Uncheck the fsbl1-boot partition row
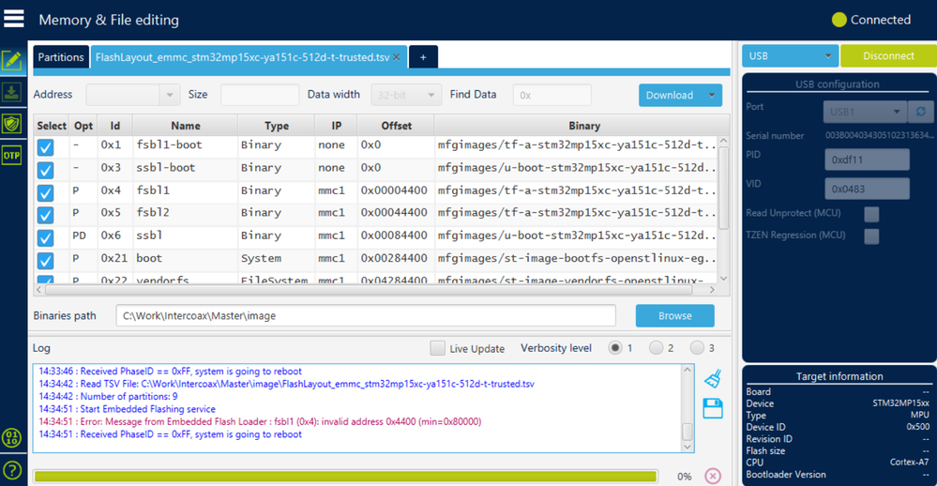937x486 pixels. (45, 147)
